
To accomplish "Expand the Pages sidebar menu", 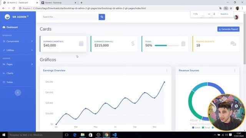I will [x=18, y=64].
